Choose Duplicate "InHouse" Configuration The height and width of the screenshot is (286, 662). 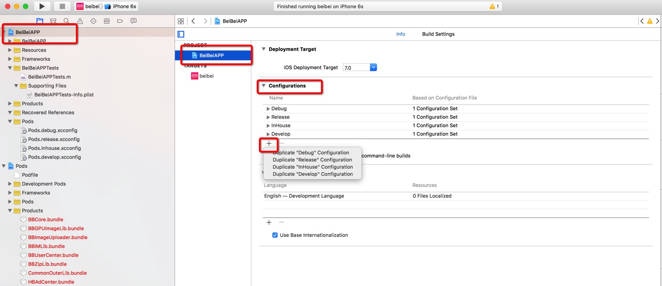click(312, 167)
